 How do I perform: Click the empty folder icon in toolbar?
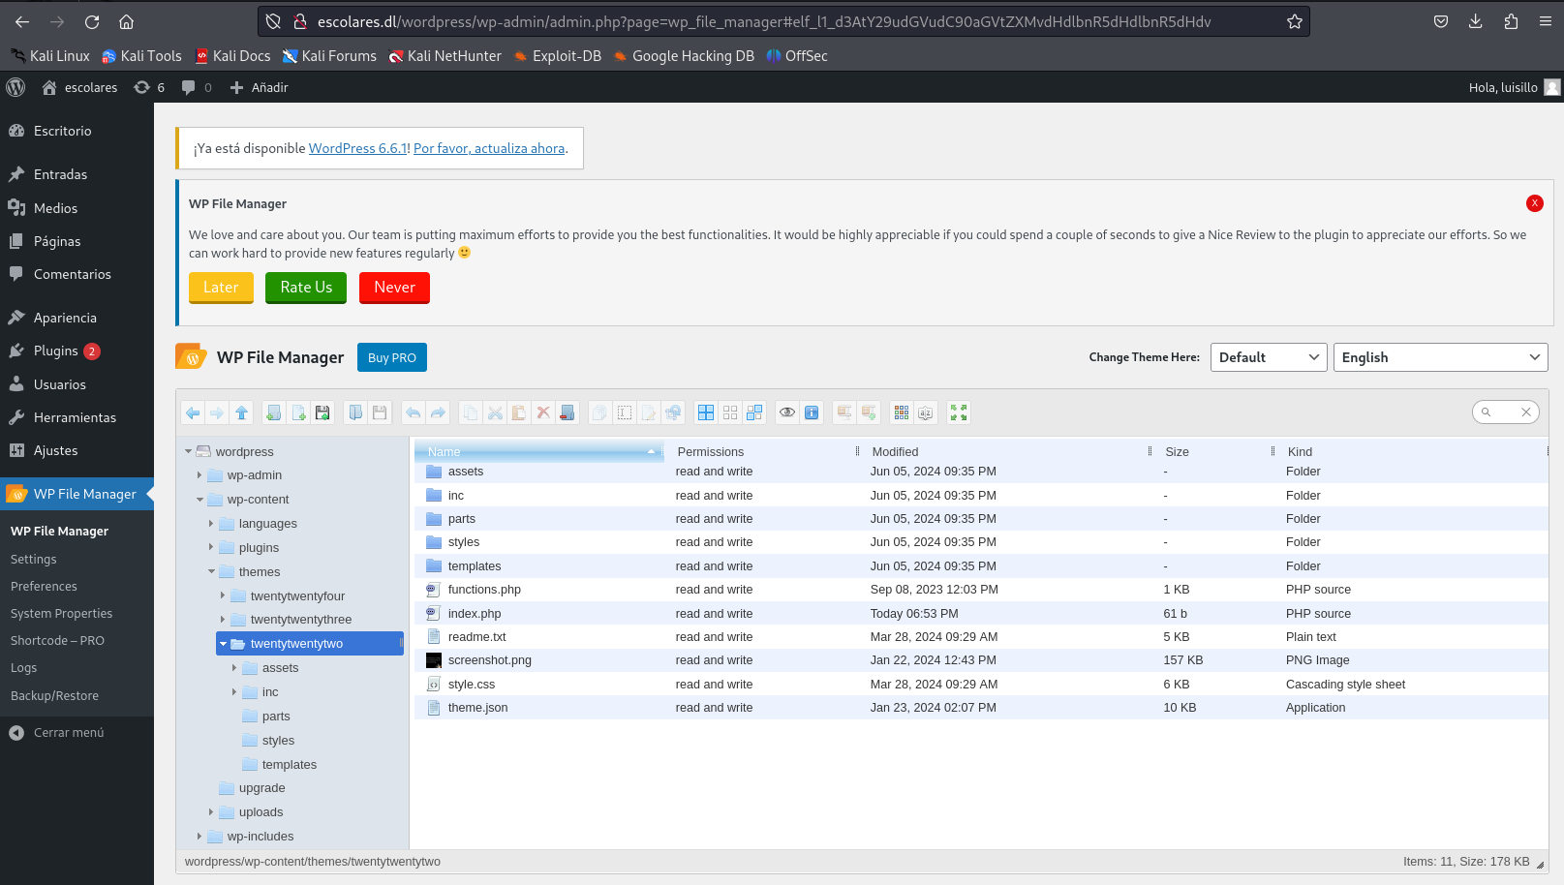pos(567,412)
